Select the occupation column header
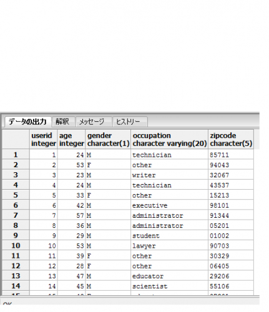 coord(169,139)
